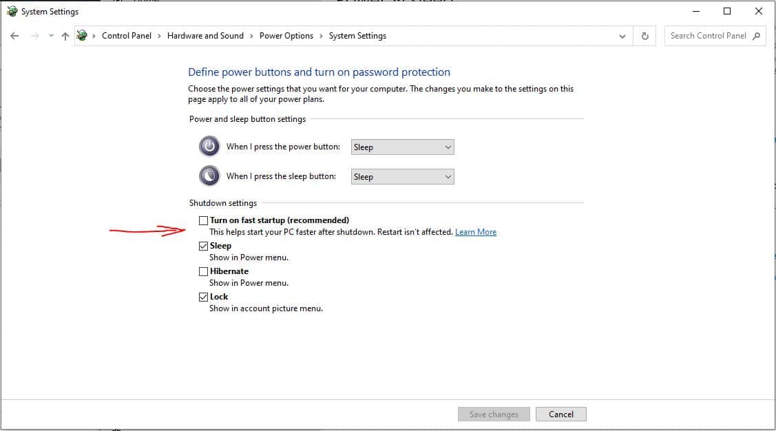This screenshot has width=776, height=431.
Task: Open the power button action dropdown
Action: tap(402, 147)
